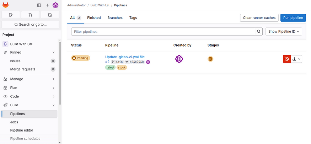Switch to the Branches tab
The height and width of the screenshot is (144, 311).
point(115,18)
